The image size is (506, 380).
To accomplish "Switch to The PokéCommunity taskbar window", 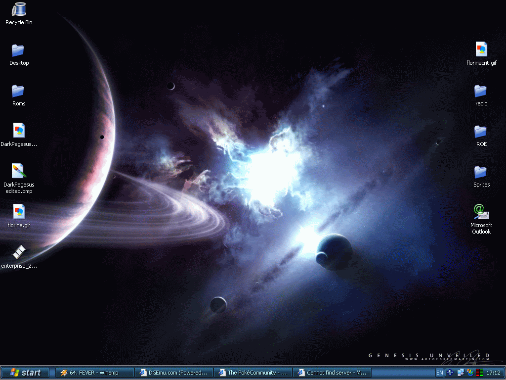I will coord(253,373).
